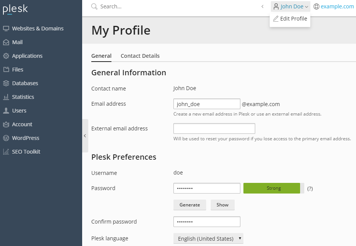Screen dimensions: 356x246
Task: Click the search magnifier icon
Action: (x=95, y=6)
